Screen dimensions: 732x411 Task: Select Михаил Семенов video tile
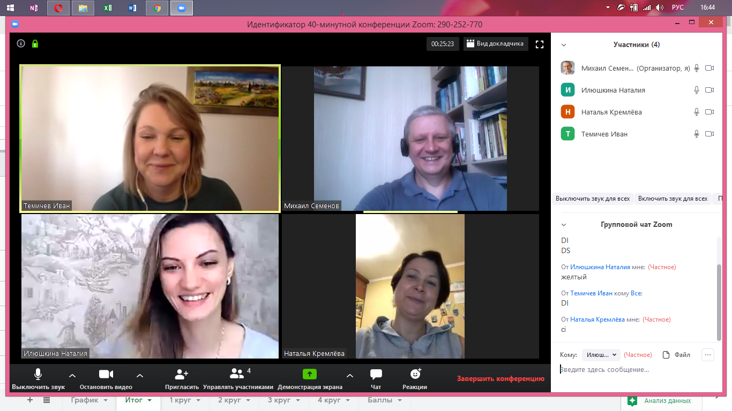point(410,138)
